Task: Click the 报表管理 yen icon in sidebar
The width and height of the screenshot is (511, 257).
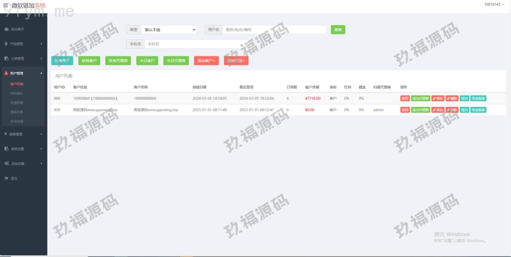Action: [x=6, y=134]
